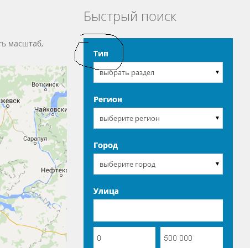This screenshot has height=248, width=250.
Task: Click the minimum price field showing 0
Action: pos(124,238)
